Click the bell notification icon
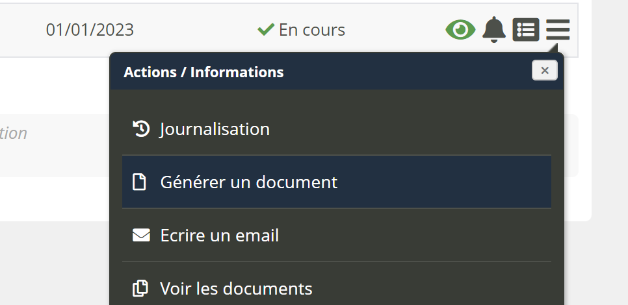The width and height of the screenshot is (628, 305). point(494,30)
